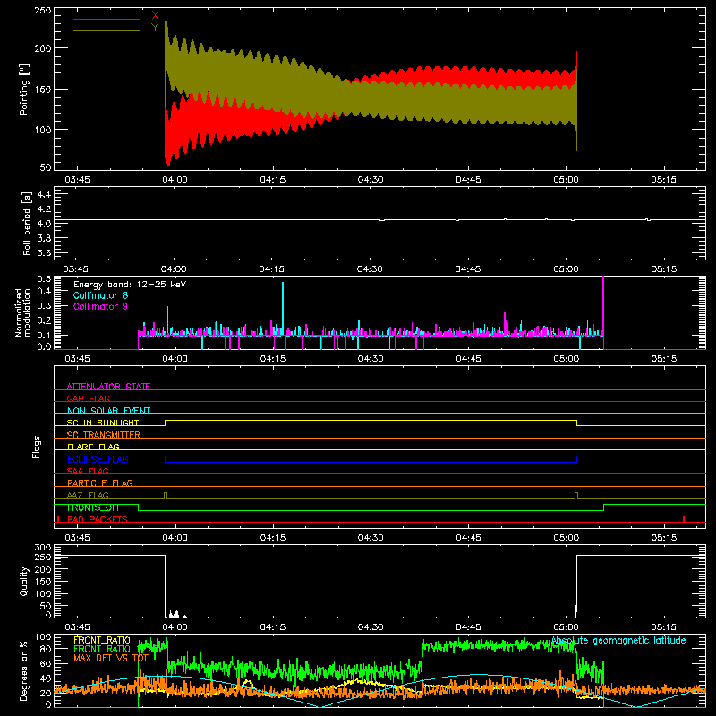Select the Energy band: 12-25 keV label

tap(130, 285)
